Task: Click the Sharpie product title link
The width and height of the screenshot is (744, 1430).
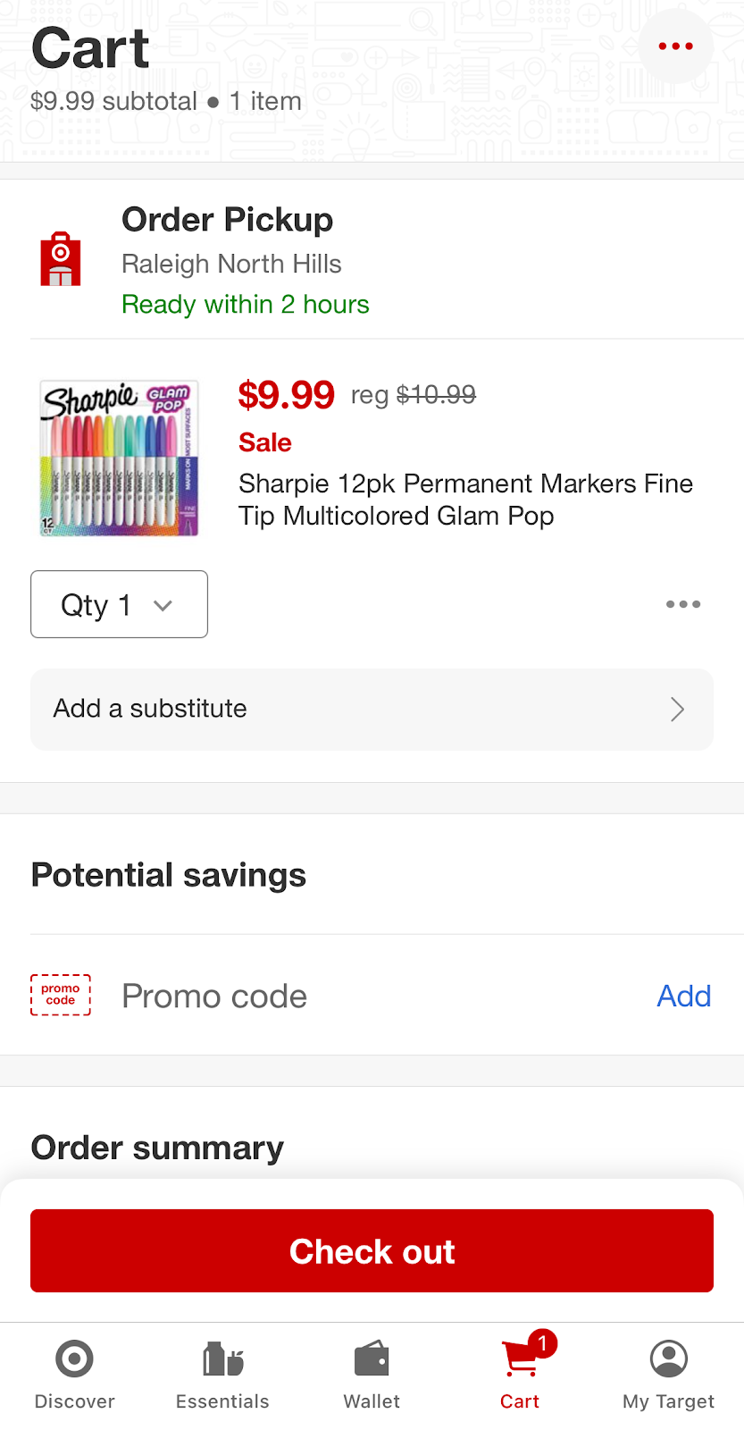Action: (x=465, y=500)
